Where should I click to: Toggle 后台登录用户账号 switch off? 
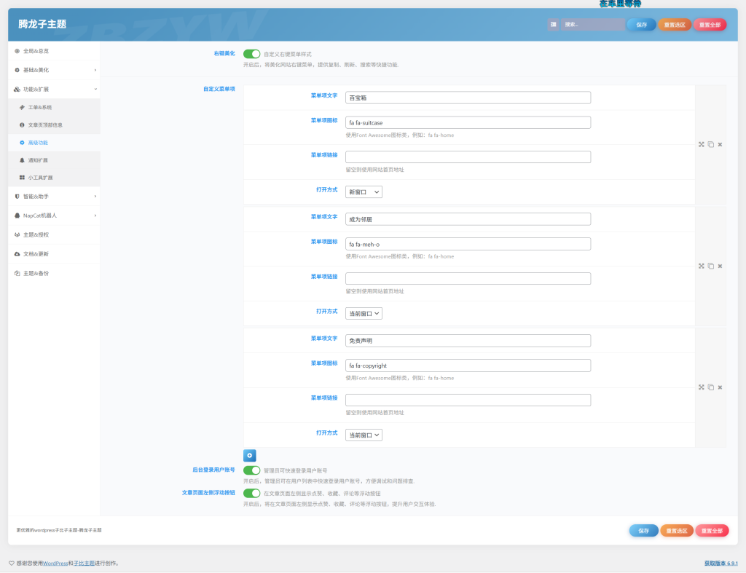coord(251,470)
